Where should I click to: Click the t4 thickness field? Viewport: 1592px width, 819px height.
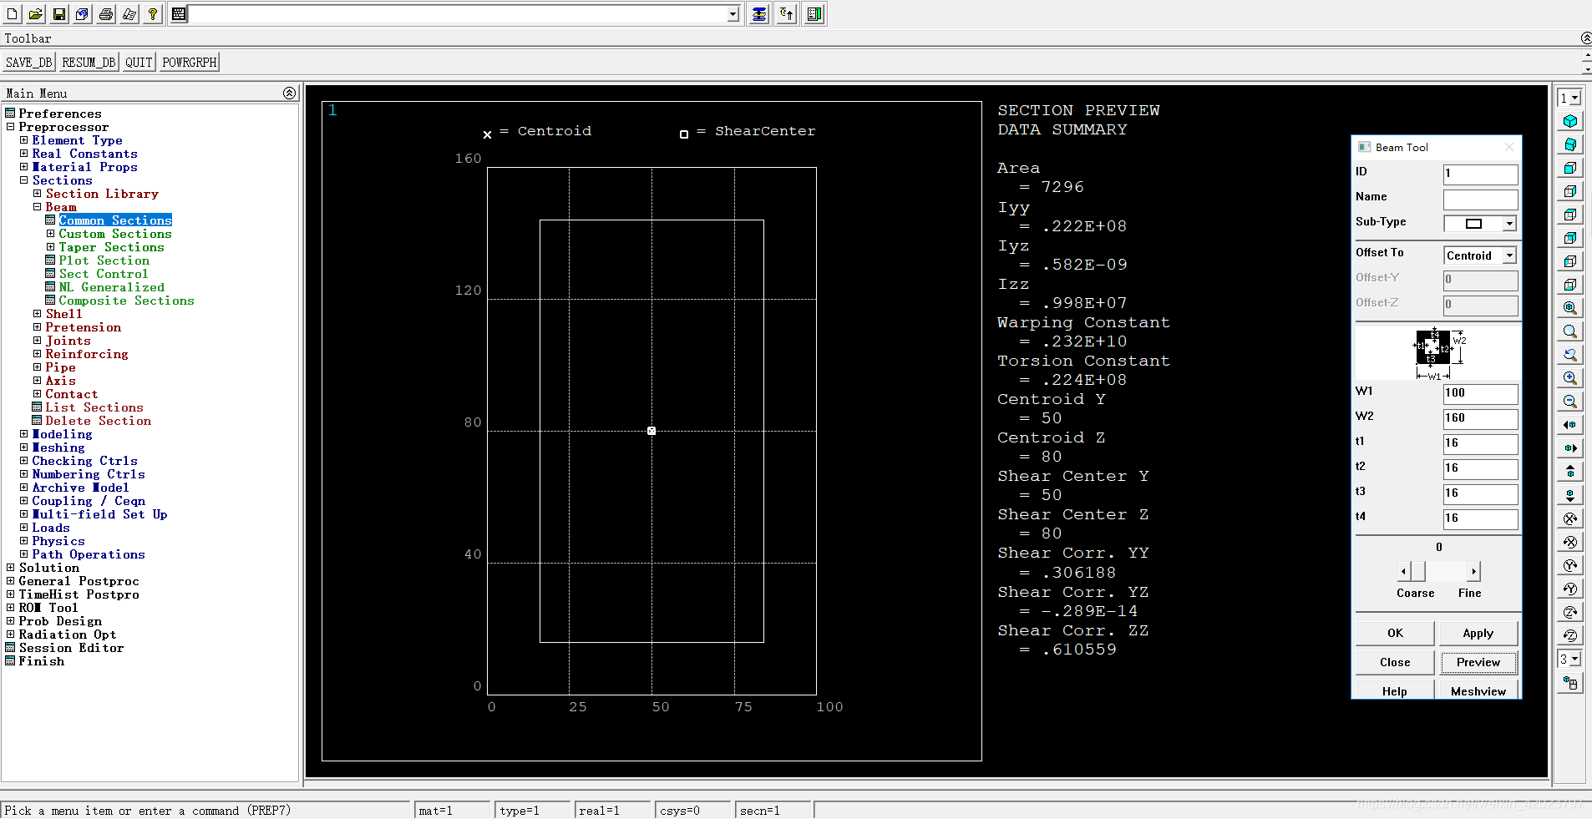click(x=1480, y=518)
